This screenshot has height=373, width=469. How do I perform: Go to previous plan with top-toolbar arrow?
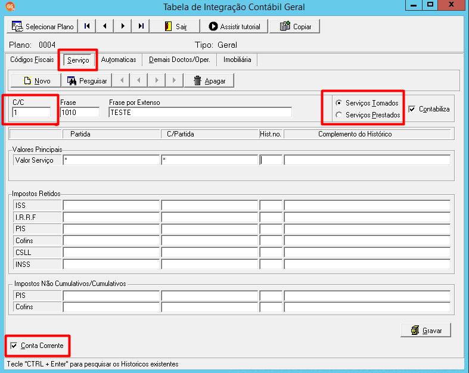(105, 26)
